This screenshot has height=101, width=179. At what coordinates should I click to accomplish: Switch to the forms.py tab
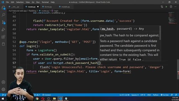click(48, 7)
